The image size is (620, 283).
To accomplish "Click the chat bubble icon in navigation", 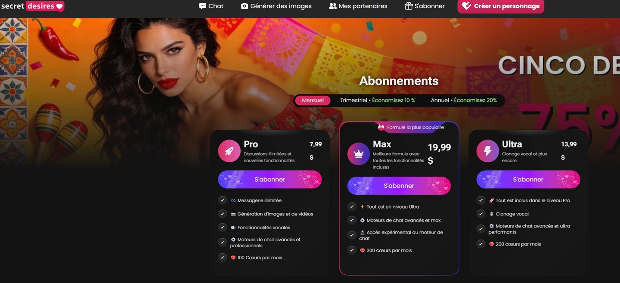I will [202, 6].
